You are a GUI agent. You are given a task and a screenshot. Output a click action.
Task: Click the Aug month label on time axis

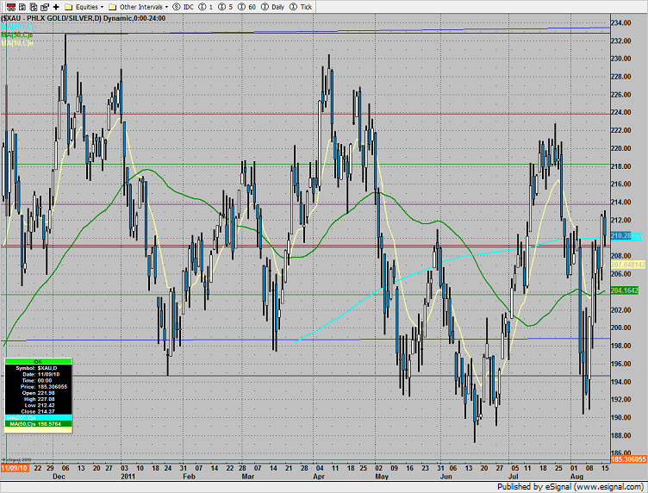coord(576,477)
